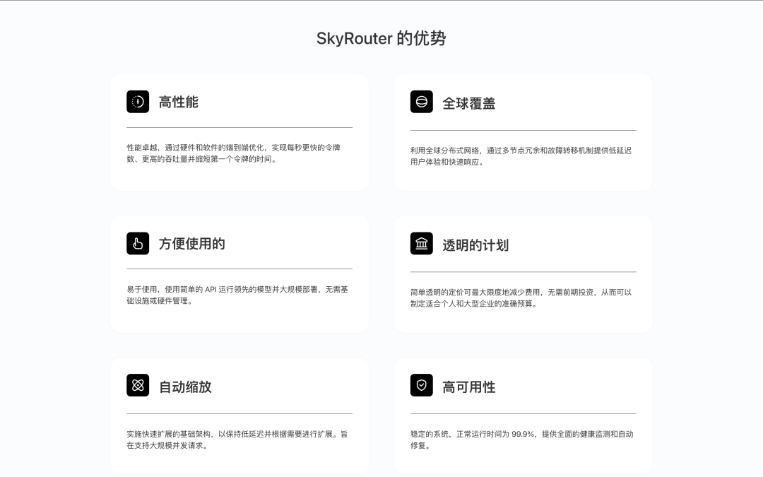Viewport: 763px width, 477px height.
Task: Click the description starting 易于使用，使用简单的 API
Action: (x=237, y=295)
